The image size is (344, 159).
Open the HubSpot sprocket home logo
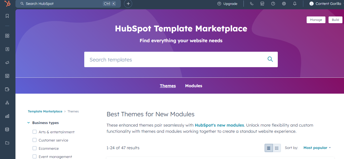pyautogui.click(x=7, y=4)
